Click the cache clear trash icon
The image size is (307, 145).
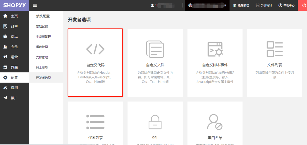[x=235, y=5]
